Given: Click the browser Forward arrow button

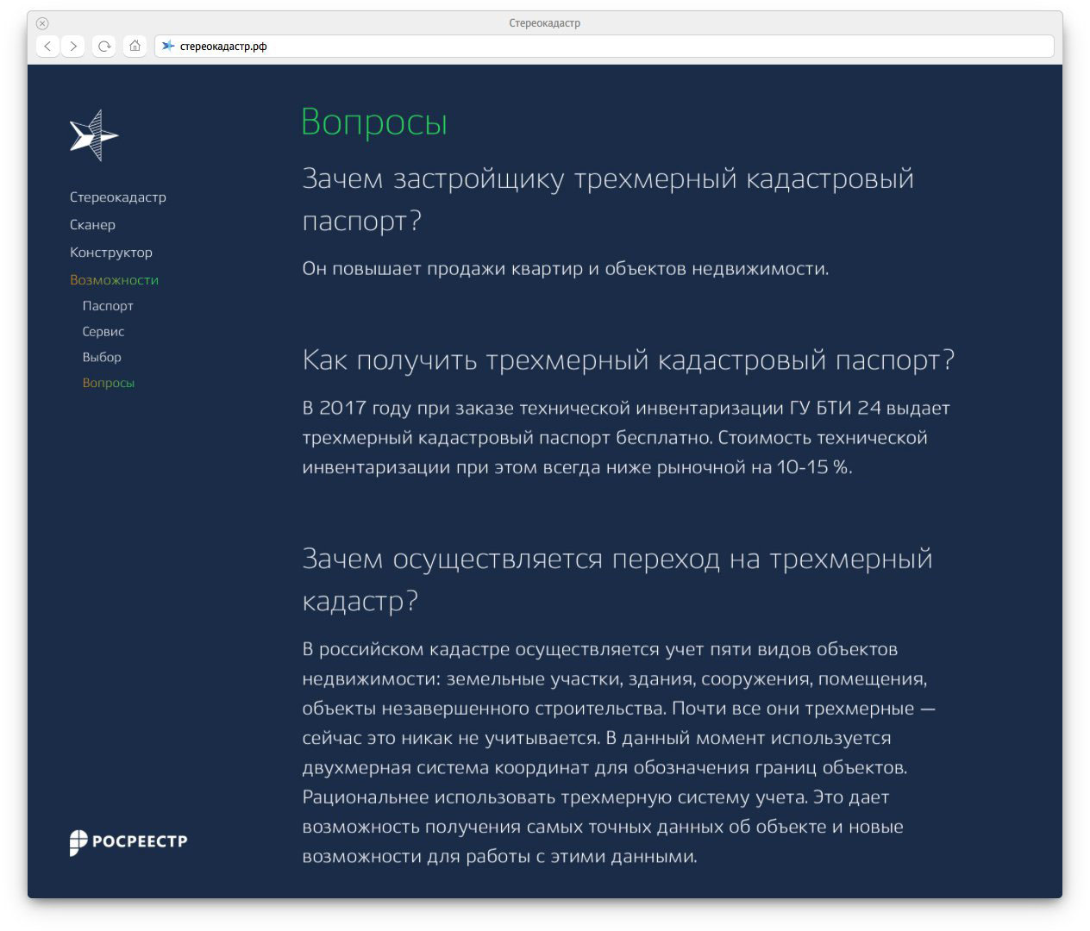Looking at the screenshot, I should 74,46.
